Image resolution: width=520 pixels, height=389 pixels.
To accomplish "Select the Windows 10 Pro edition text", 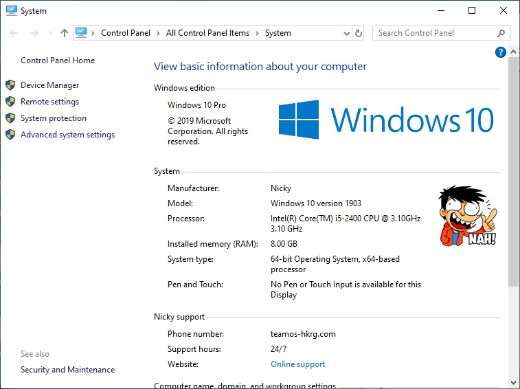I will tap(196, 105).
